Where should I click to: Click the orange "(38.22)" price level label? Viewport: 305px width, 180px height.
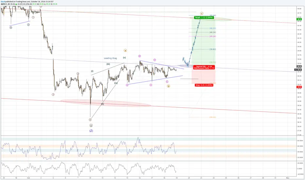pyautogui.click(x=213, y=117)
